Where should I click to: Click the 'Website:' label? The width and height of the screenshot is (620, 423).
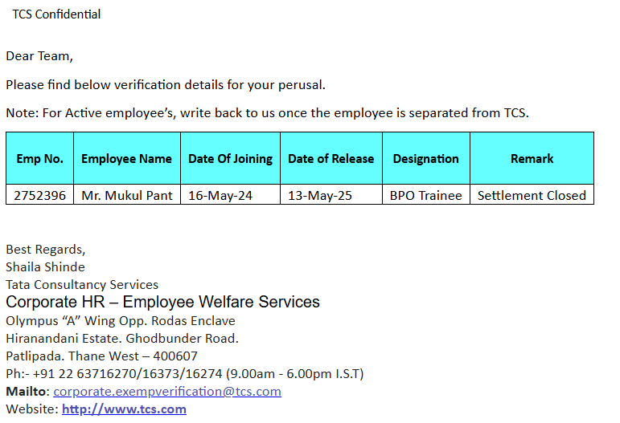point(32,409)
